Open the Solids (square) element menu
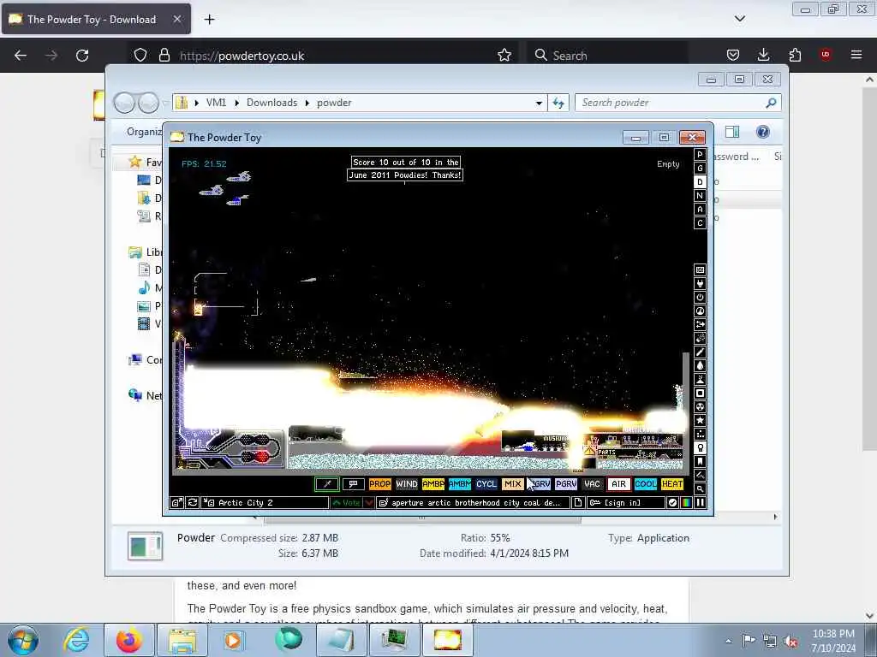The height and width of the screenshot is (657, 877). [x=700, y=394]
